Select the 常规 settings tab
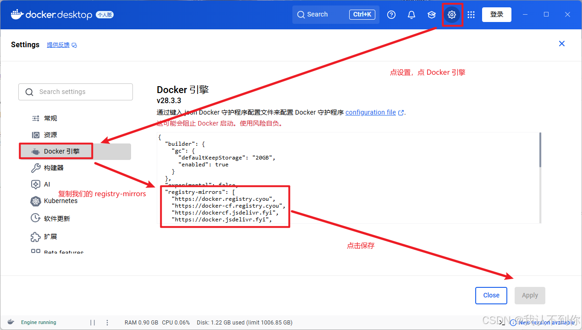 [x=75, y=118]
